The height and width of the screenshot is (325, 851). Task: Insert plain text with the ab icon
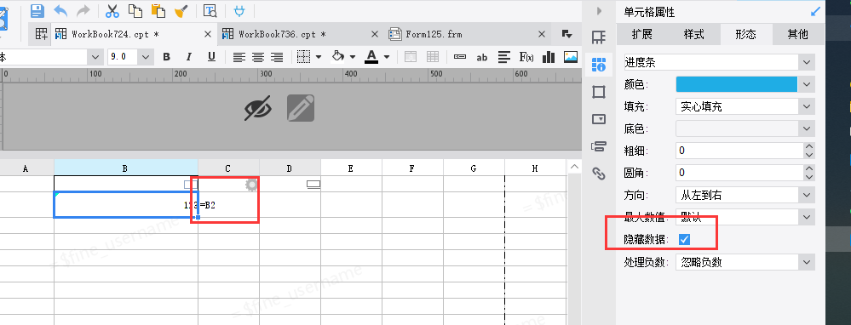482,57
